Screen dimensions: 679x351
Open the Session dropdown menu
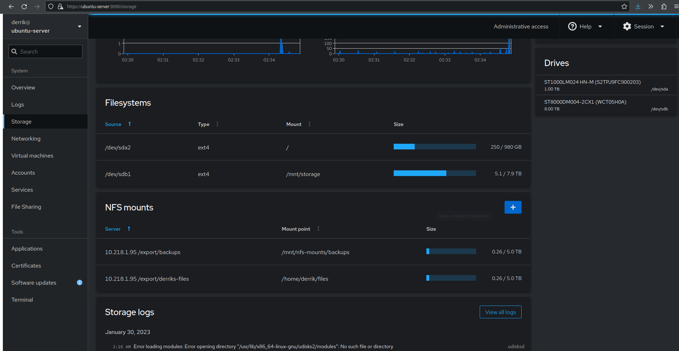click(x=663, y=26)
